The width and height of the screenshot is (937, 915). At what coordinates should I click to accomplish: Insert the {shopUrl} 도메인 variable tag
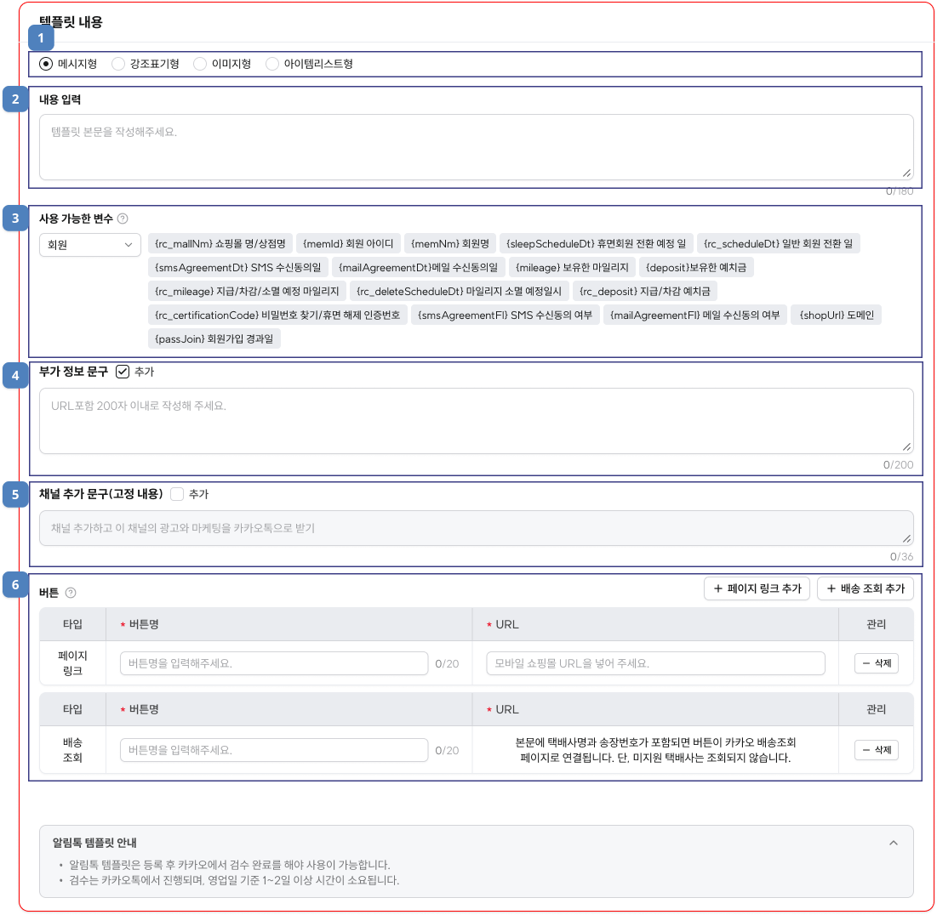click(837, 315)
